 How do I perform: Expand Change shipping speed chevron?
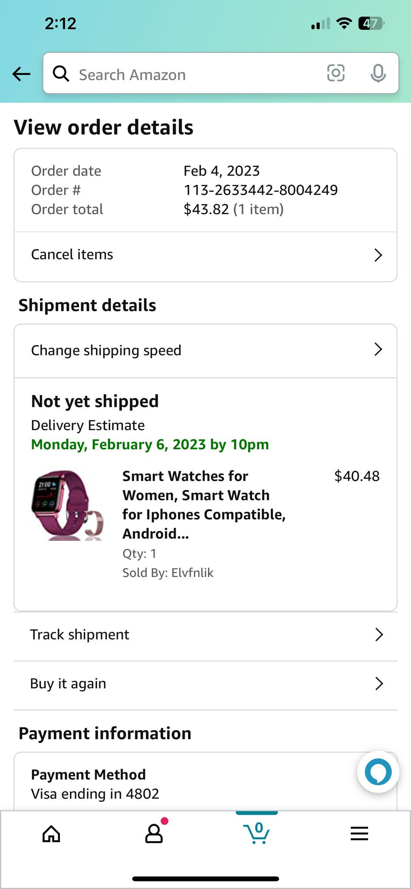pyautogui.click(x=378, y=349)
